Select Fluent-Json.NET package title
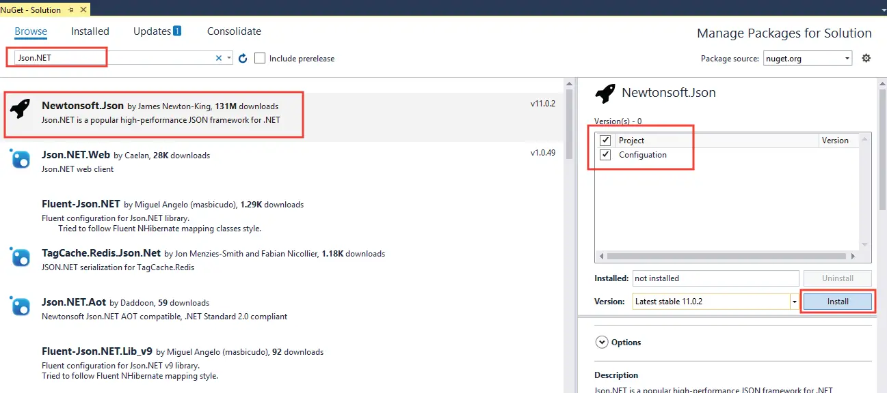 tap(81, 204)
